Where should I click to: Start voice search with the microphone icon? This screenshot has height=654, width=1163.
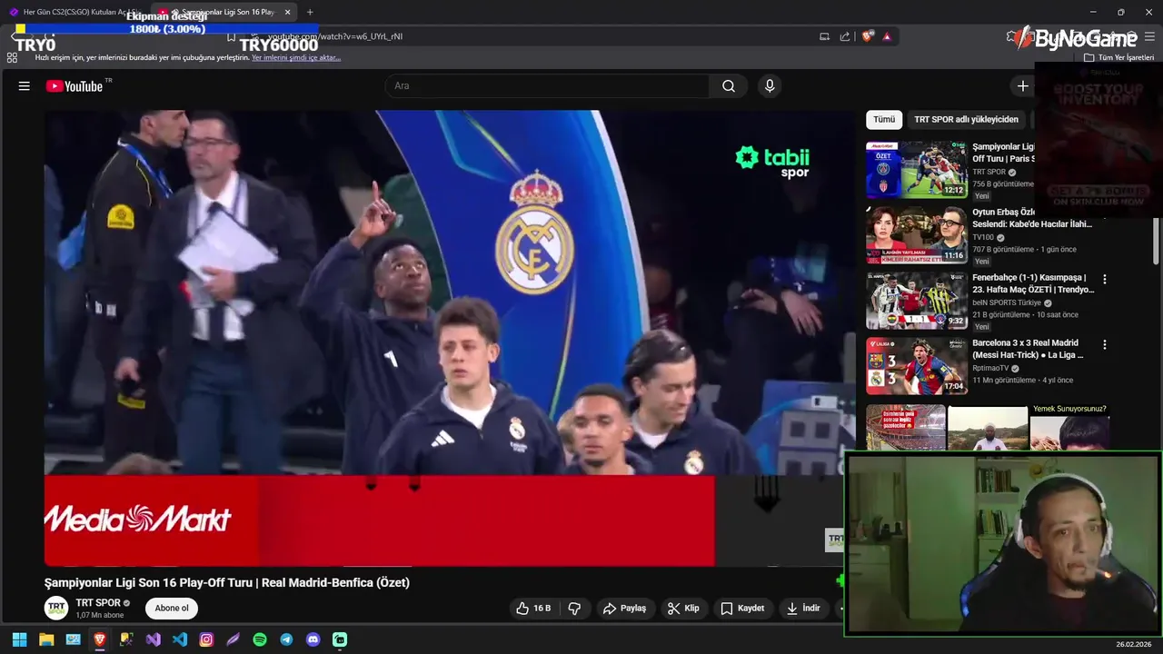pyautogui.click(x=770, y=86)
